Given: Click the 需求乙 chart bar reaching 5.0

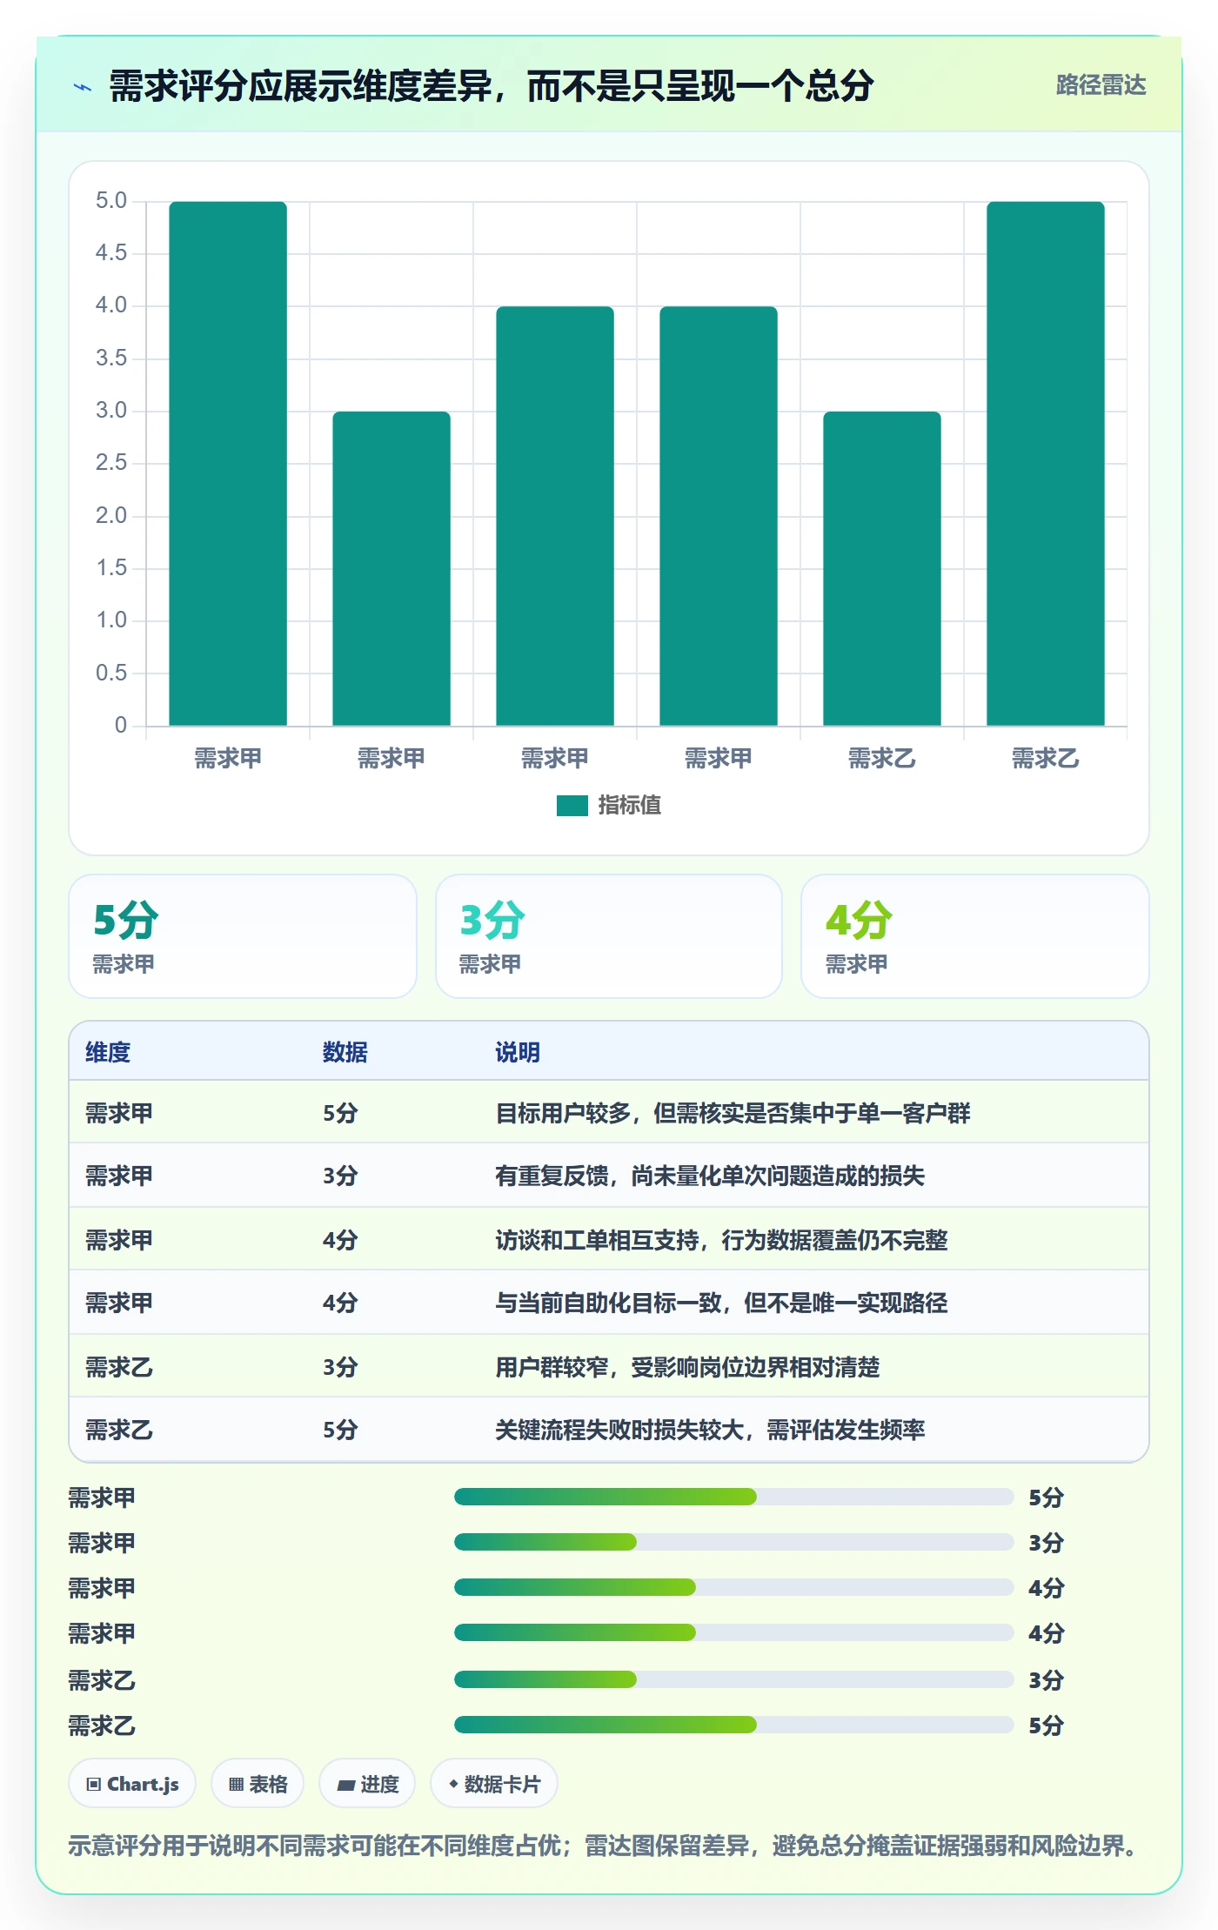Looking at the screenshot, I should 1046,464.
